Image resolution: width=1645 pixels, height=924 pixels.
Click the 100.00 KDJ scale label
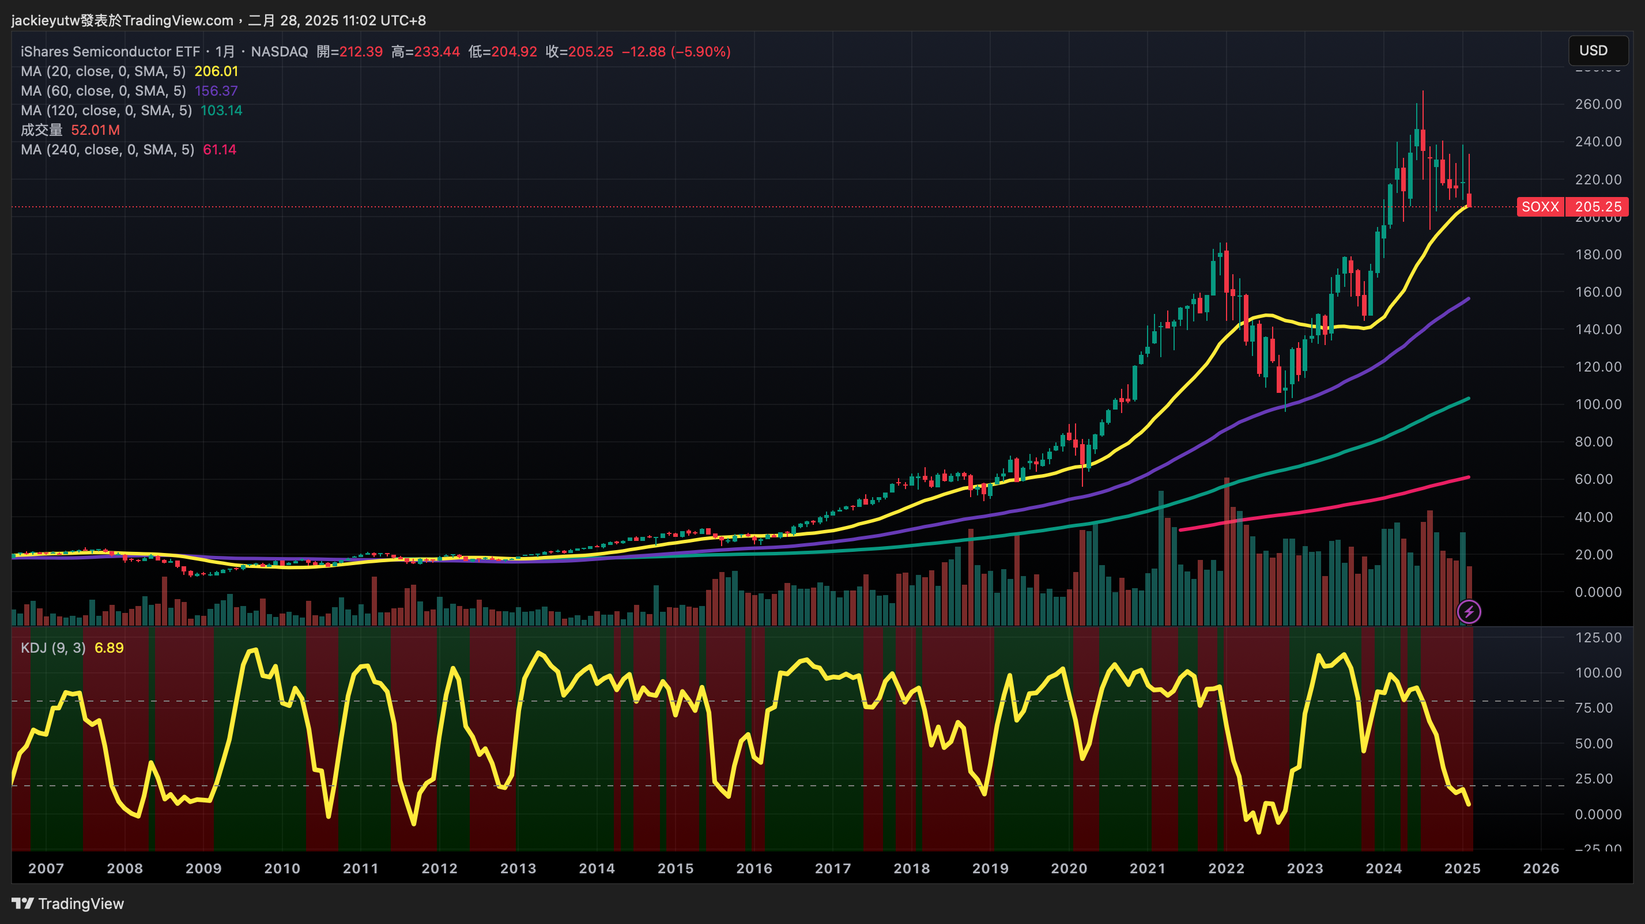point(1598,673)
